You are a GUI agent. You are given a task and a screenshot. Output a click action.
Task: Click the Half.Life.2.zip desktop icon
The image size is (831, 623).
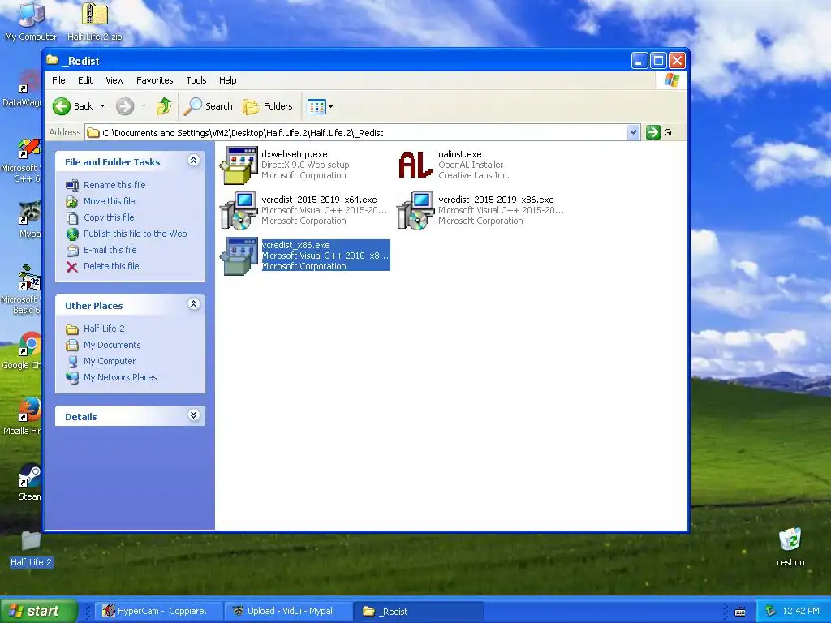[95, 15]
